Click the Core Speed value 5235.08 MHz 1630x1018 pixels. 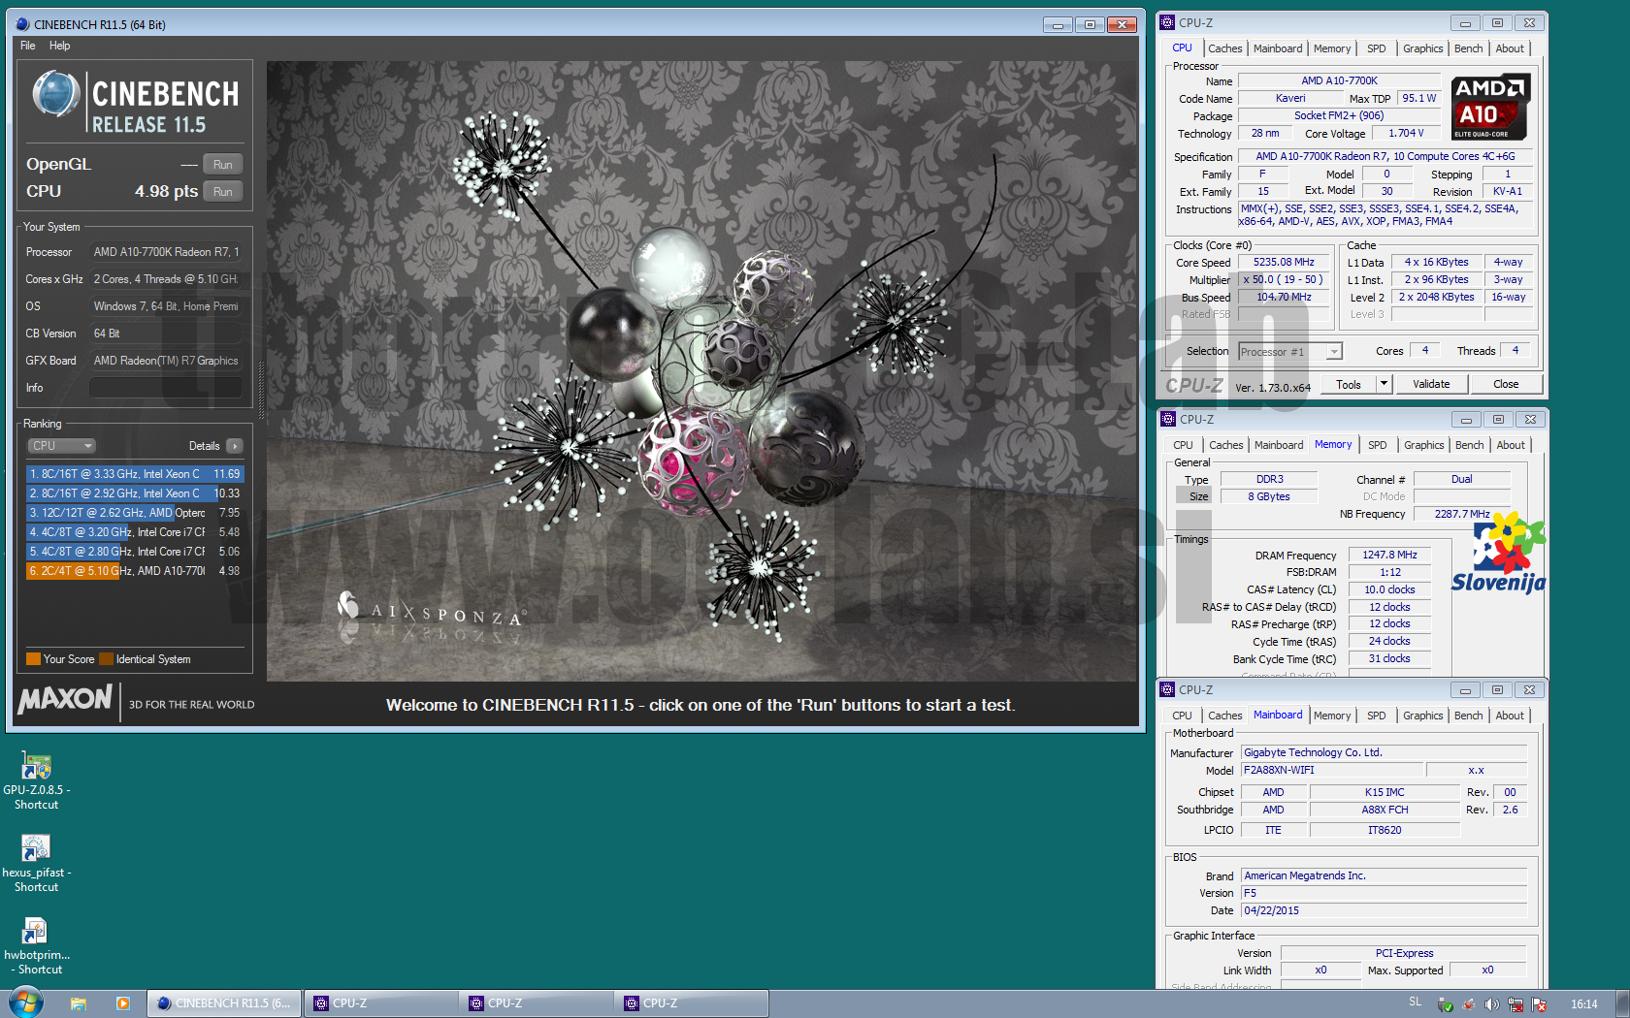[1284, 262]
